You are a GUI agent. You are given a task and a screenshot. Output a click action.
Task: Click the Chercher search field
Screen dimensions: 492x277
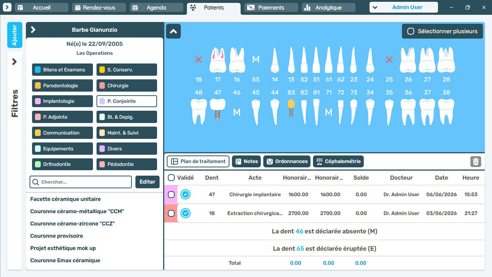click(81, 182)
